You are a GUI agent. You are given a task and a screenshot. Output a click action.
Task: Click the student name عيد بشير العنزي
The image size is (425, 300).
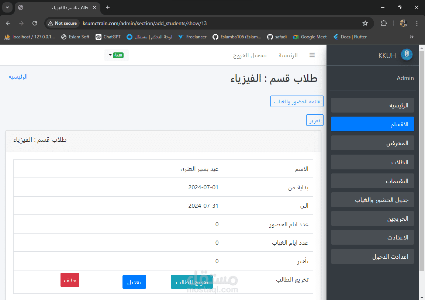pos(200,169)
